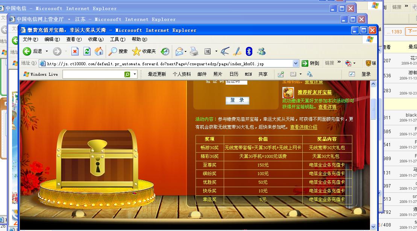The width and height of the screenshot is (417, 231).
Task: Click the green Windows Live search icon
Action: click(x=127, y=75)
